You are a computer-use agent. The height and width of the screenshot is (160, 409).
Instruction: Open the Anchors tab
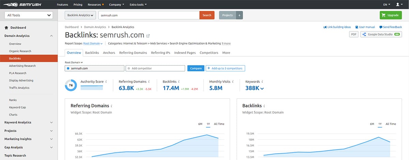pos(109,53)
